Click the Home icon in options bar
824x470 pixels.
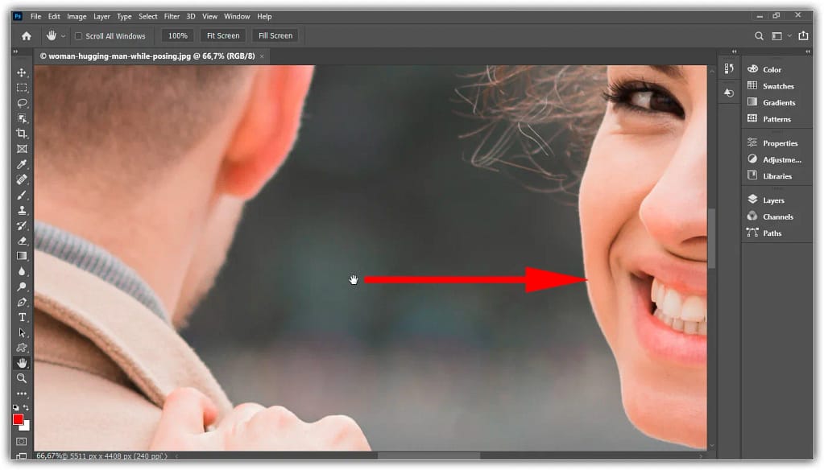pos(26,36)
